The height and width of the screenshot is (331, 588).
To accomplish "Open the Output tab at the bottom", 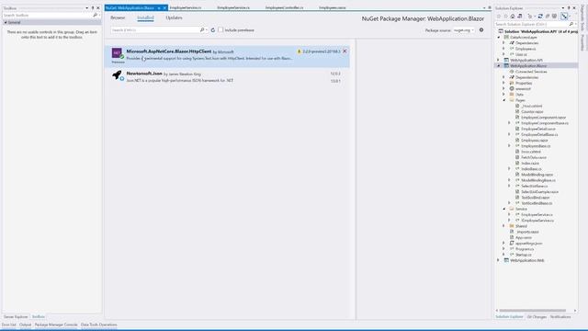I will [x=25, y=325].
